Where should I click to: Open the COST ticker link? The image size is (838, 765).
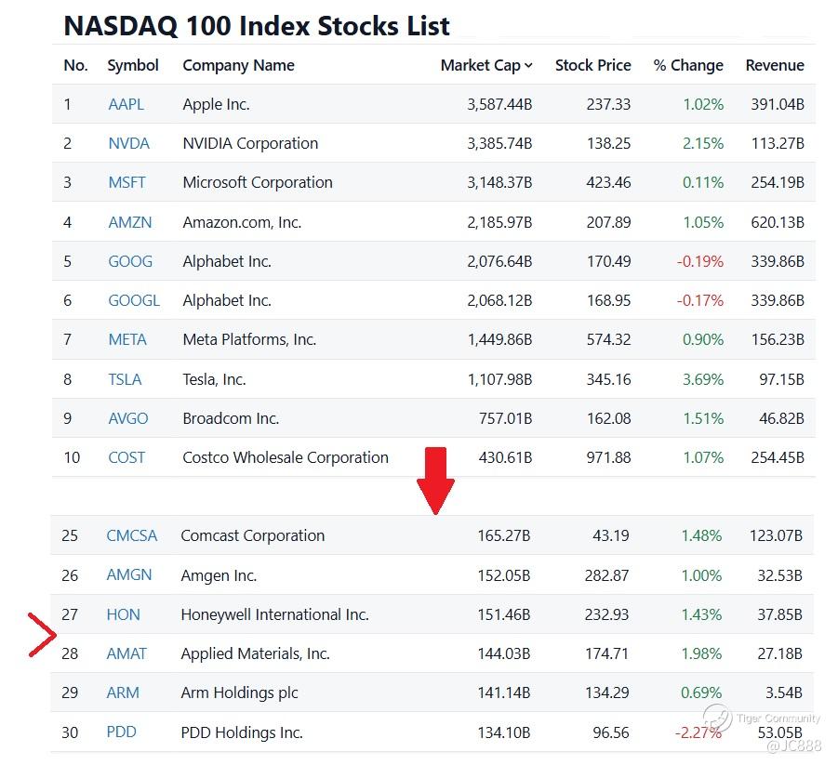[x=126, y=457]
